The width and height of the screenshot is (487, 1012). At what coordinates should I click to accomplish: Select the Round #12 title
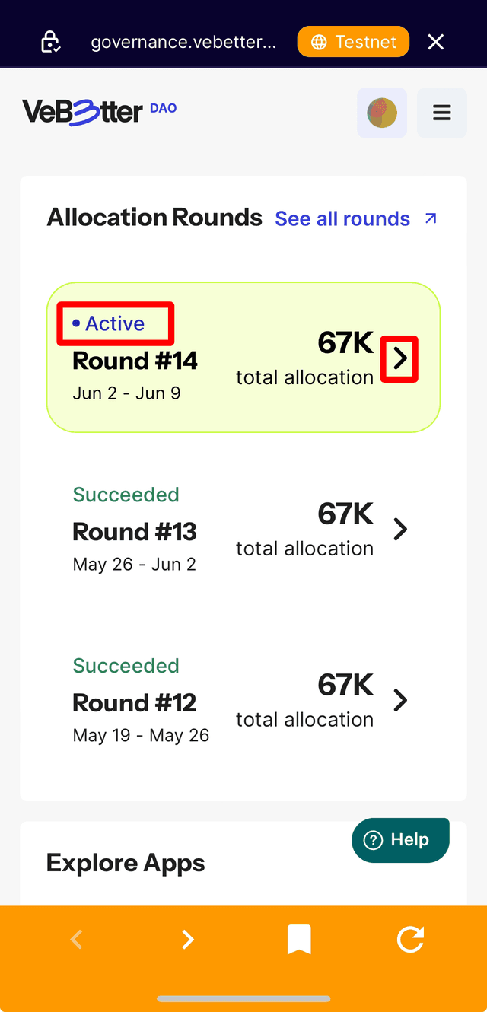(x=135, y=703)
